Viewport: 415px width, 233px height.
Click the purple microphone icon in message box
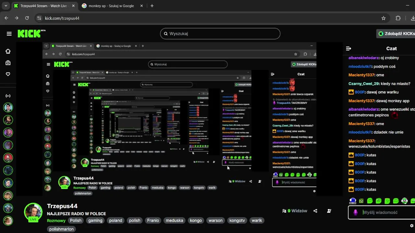pos(355,212)
